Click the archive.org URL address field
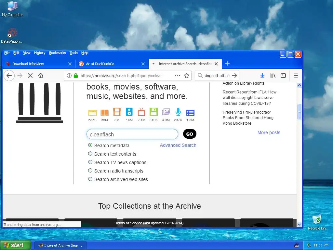 coord(121,76)
